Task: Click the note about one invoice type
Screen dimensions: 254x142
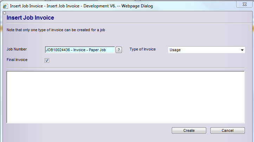Action: tap(56, 30)
